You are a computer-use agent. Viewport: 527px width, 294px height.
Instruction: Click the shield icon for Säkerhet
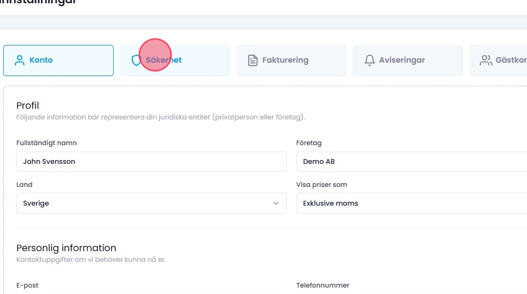136,61
